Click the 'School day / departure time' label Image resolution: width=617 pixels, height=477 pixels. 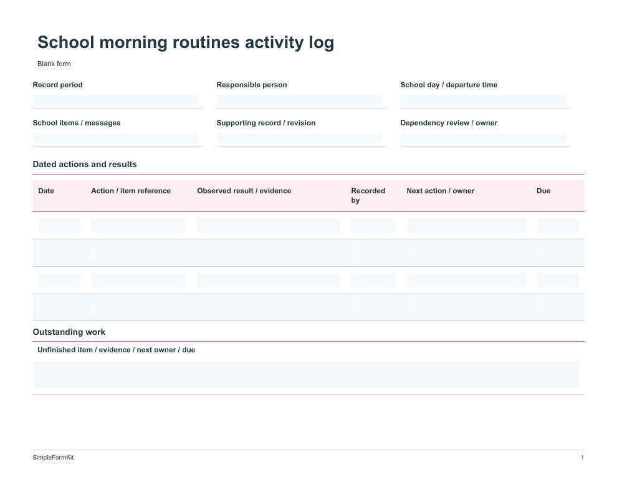[x=449, y=85]
